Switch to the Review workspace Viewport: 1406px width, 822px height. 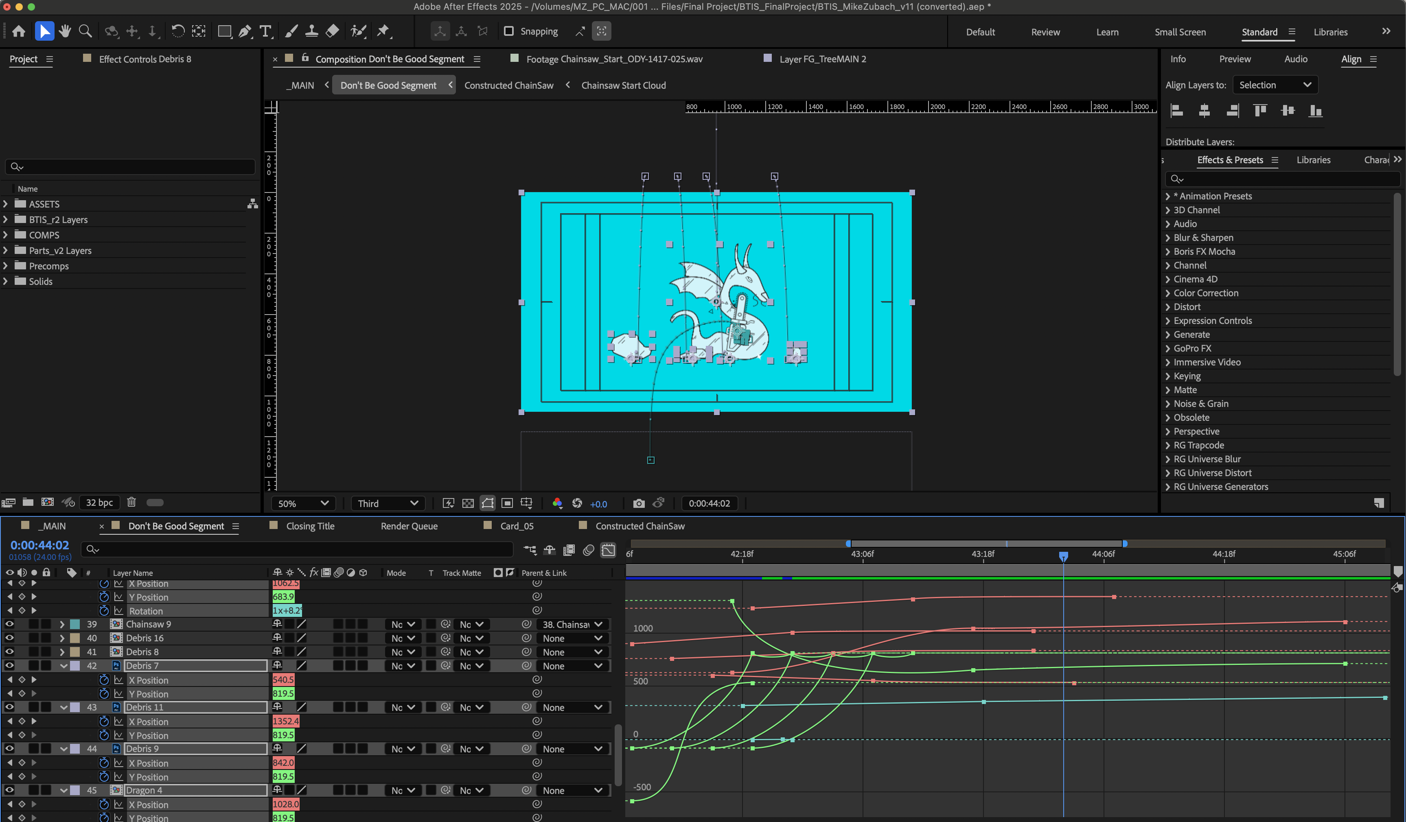coord(1045,32)
